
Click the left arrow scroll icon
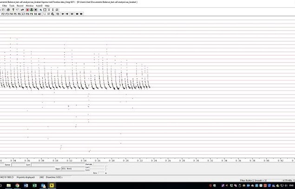[x=63, y=14]
